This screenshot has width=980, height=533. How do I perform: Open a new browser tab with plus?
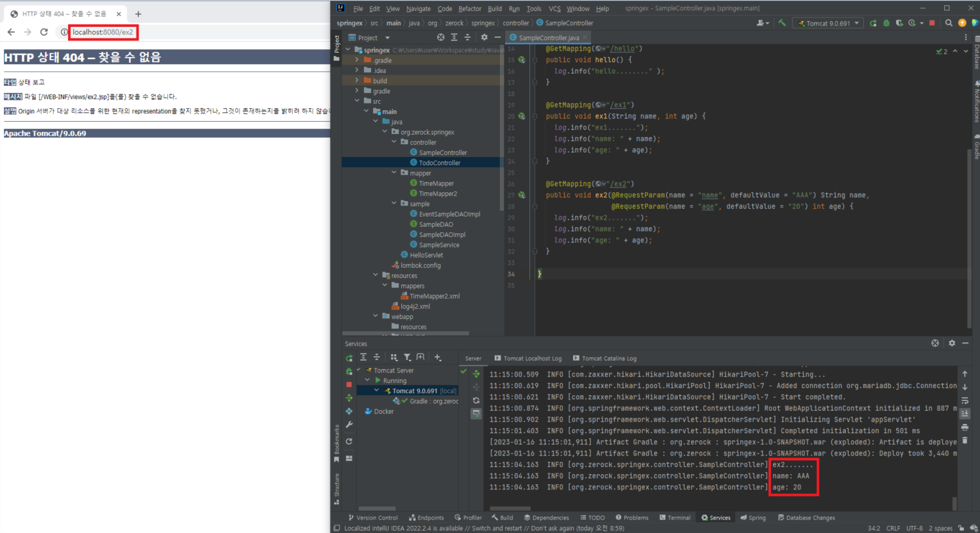click(138, 13)
